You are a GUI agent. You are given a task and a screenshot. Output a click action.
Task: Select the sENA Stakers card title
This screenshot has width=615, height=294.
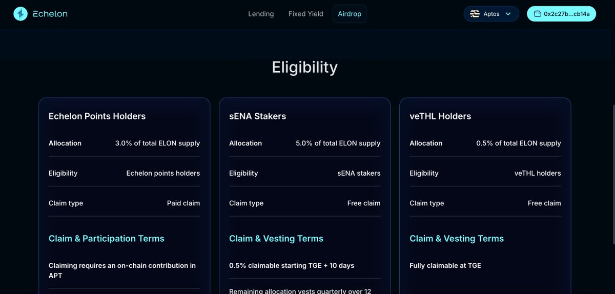(257, 116)
